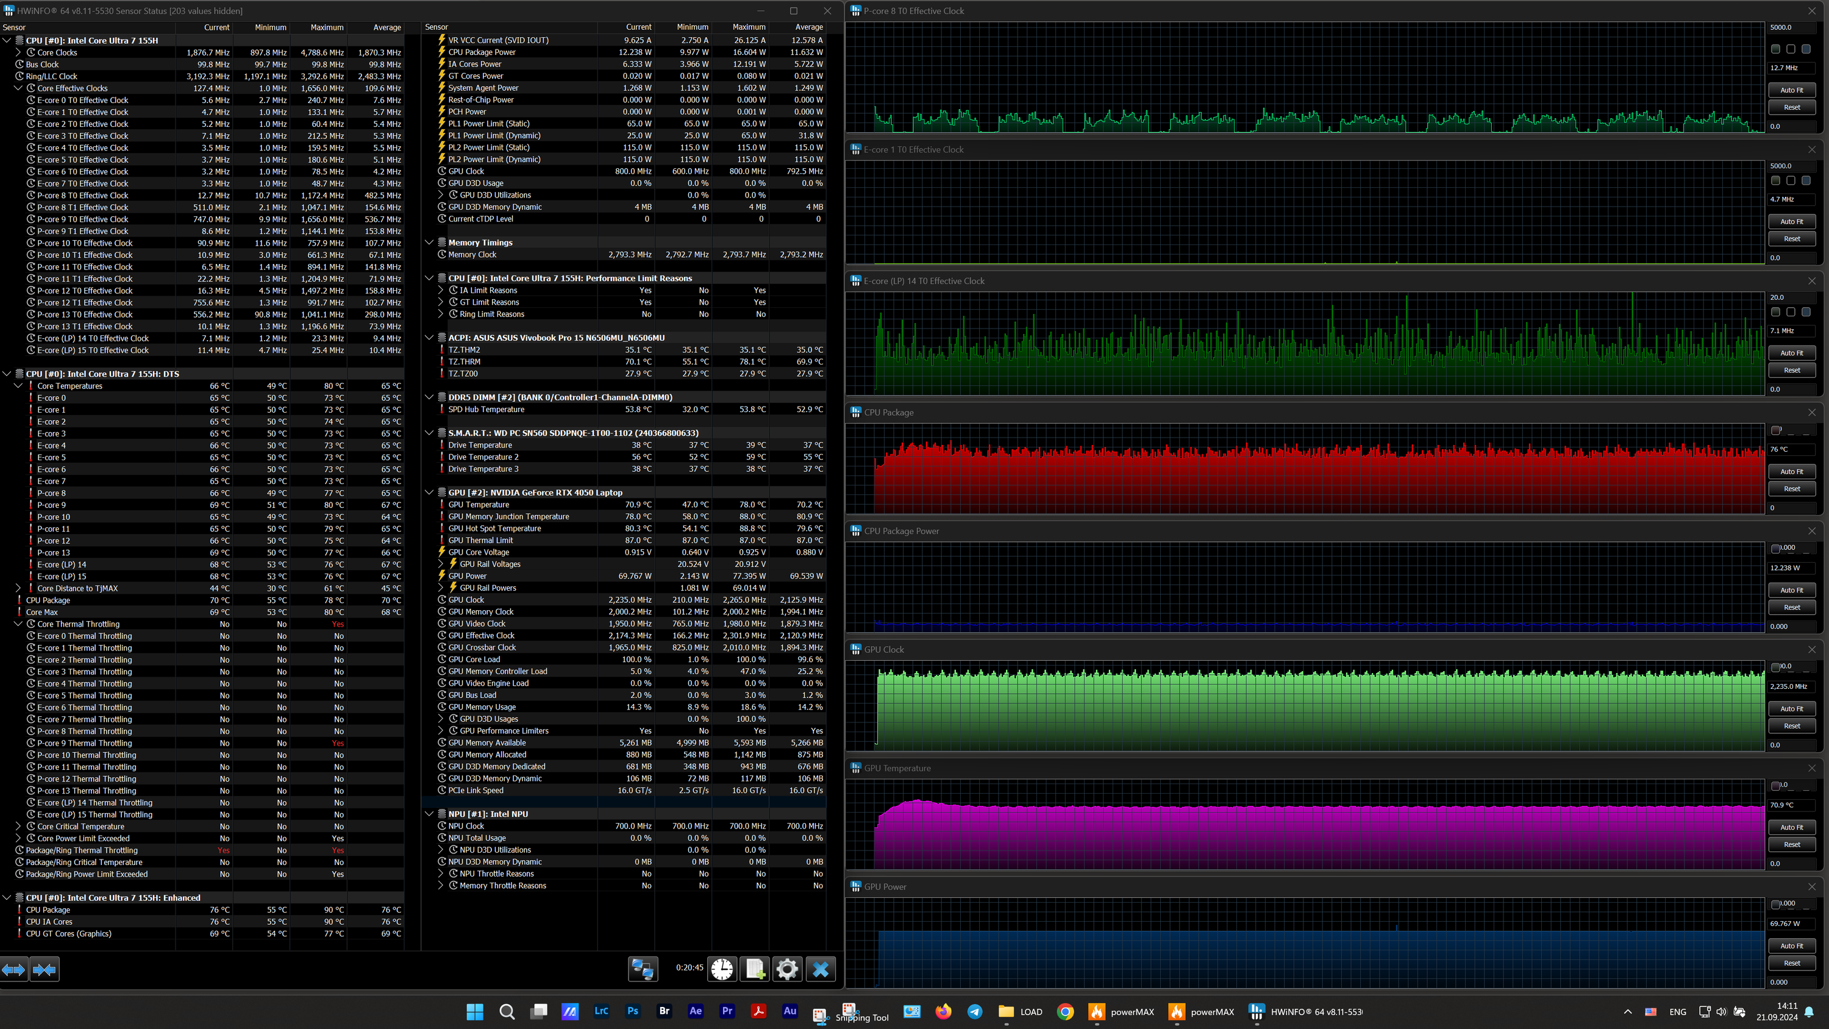Screen dimensions: 1829x1029
Task: Open Telegram from the taskbar
Action: 975,1011
